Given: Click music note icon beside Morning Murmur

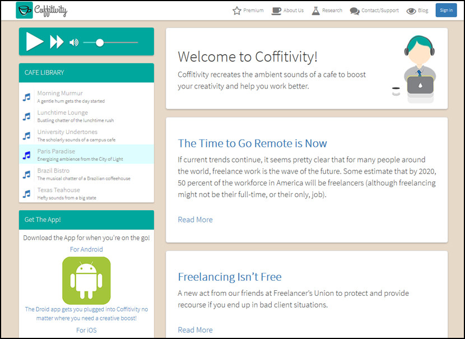Looking at the screenshot, I should click(27, 97).
